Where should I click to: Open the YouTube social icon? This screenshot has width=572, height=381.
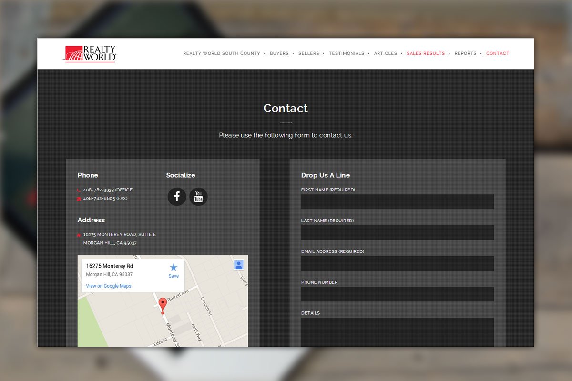tap(198, 196)
